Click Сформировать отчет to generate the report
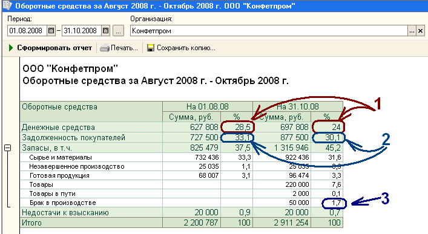 click(54, 48)
